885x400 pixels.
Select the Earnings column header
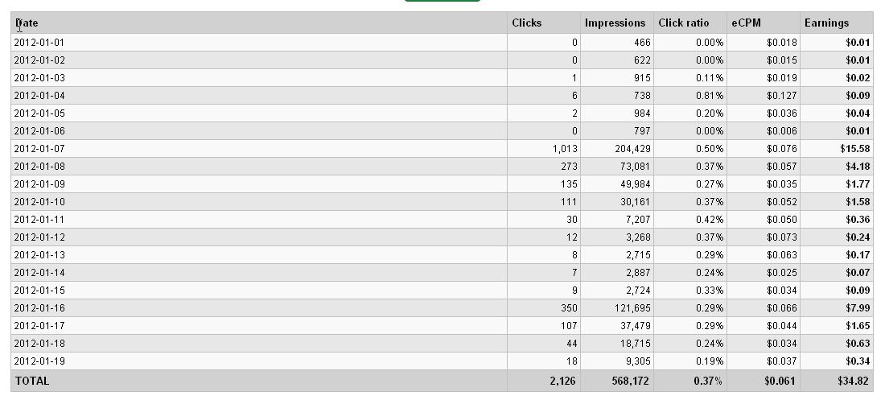[x=826, y=23]
